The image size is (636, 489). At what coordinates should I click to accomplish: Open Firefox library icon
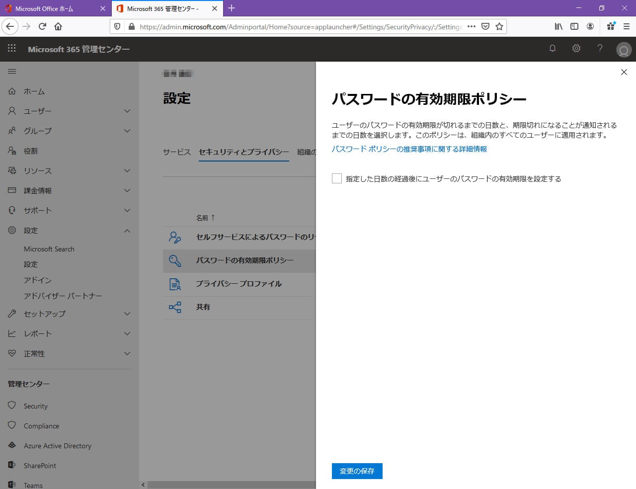tap(558, 26)
